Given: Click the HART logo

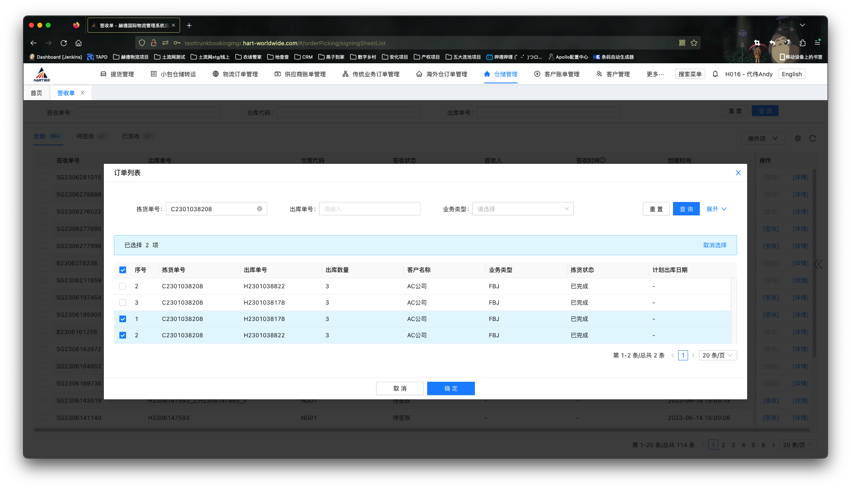Looking at the screenshot, I should pos(41,74).
